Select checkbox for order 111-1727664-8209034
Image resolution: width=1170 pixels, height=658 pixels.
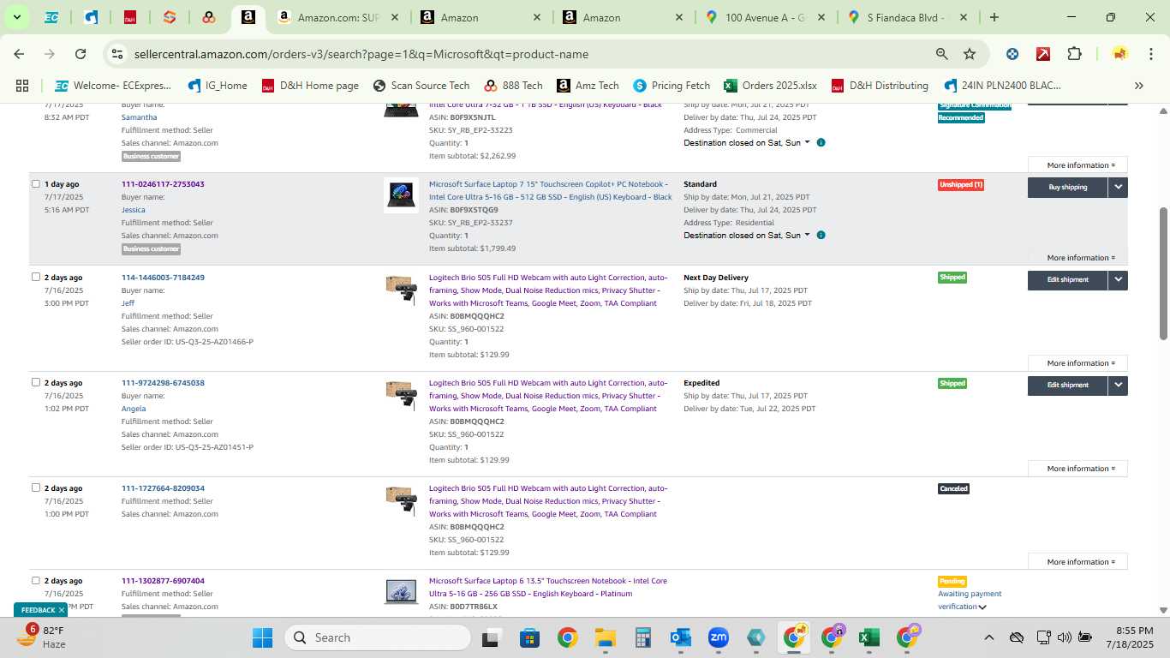tap(36, 488)
